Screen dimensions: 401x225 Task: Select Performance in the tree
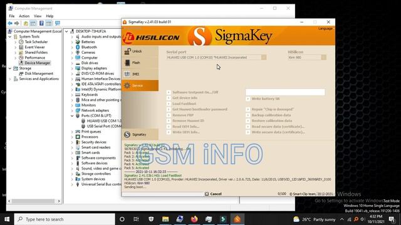35,57
